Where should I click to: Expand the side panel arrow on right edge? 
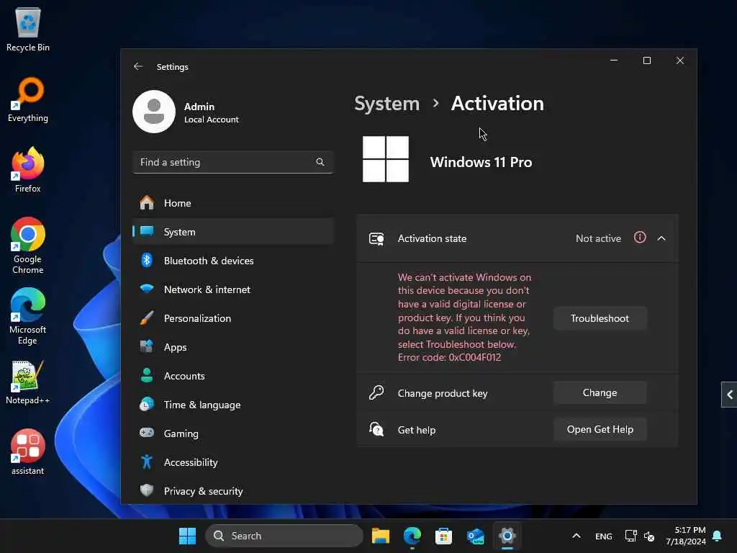click(x=729, y=395)
